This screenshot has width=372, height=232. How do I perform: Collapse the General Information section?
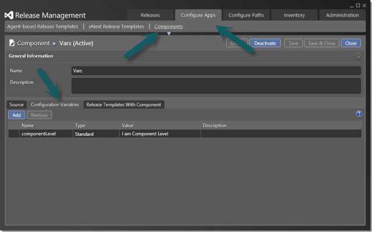click(358, 56)
